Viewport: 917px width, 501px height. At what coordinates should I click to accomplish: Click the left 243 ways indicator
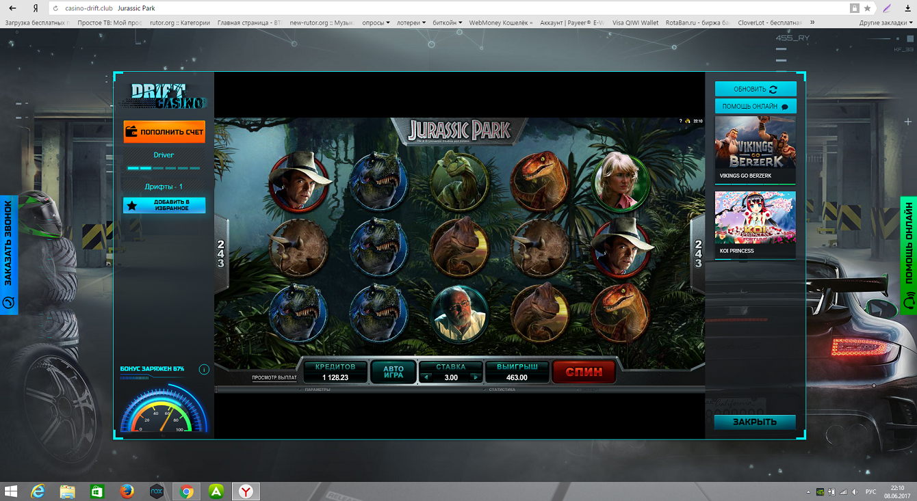click(x=220, y=254)
